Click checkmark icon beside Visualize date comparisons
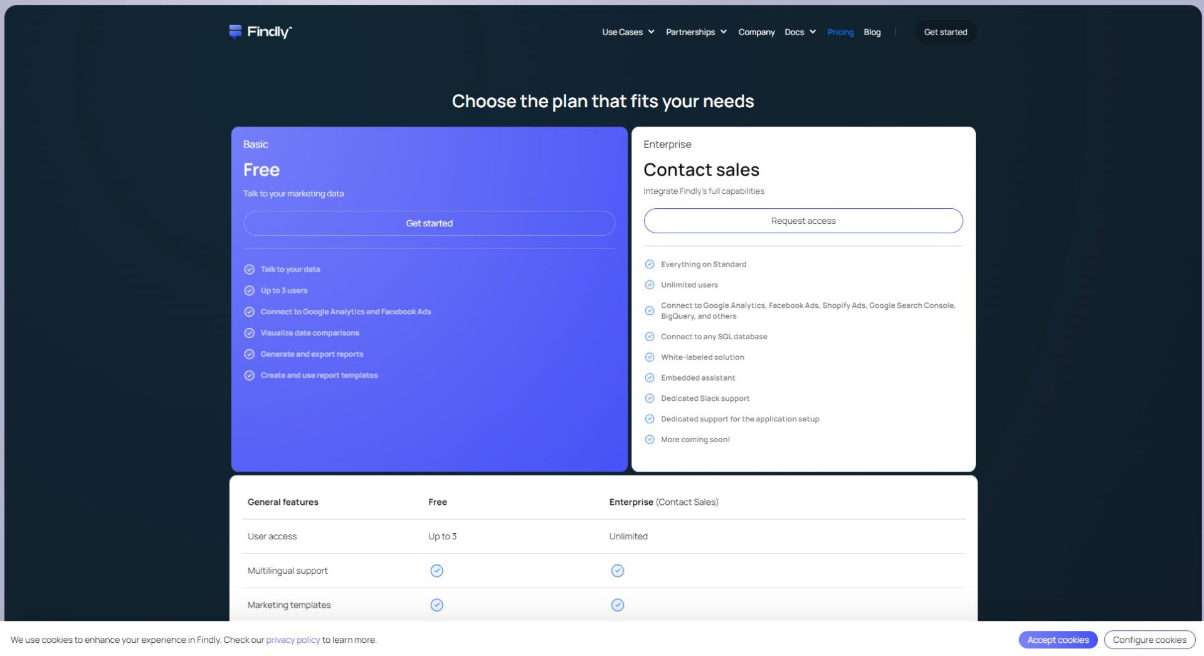The width and height of the screenshot is (1204, 656). coord(249,333)
